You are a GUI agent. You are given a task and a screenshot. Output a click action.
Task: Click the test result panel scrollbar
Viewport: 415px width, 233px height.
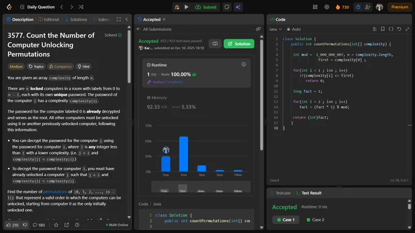(x=410, y=206)
